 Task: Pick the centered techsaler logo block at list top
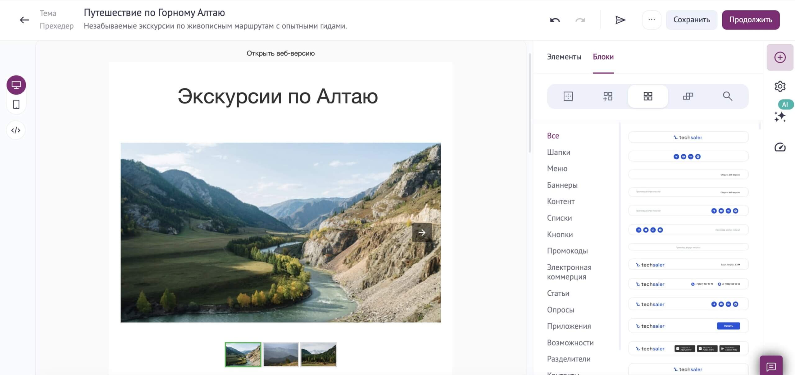point(688,137)
